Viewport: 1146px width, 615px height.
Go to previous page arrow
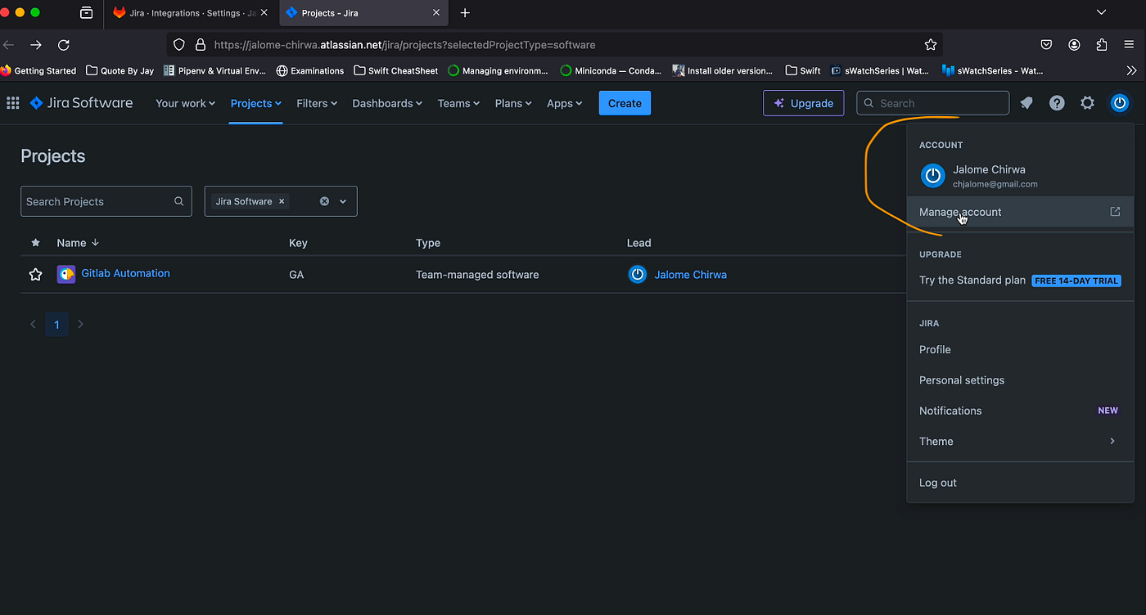pos(34,325)
